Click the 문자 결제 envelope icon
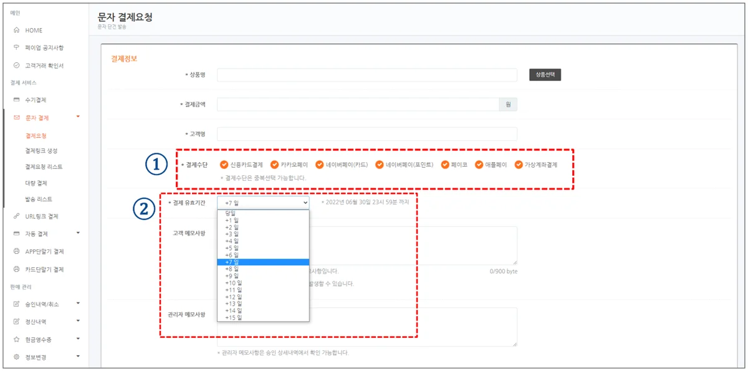The image size is (748, 371). tap(16, 117)
